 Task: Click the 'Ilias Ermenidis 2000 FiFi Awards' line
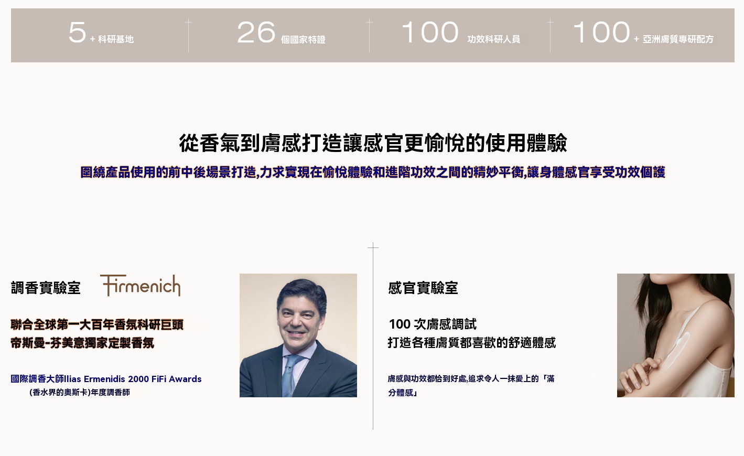point(106,379)
